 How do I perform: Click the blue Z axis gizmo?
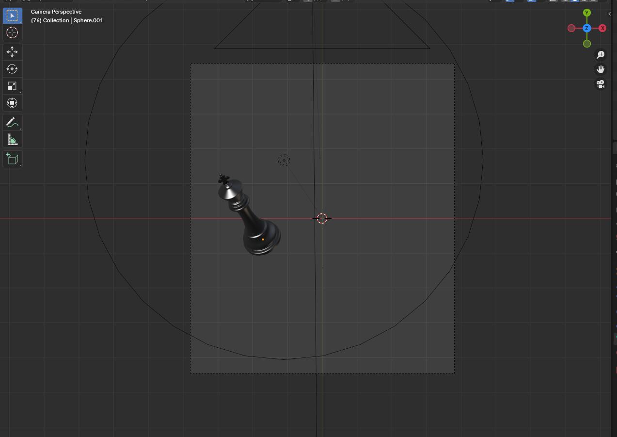pos(587,28)
